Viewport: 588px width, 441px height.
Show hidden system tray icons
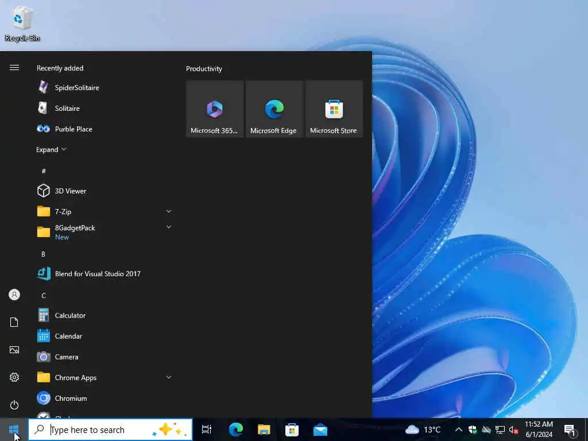click(459, 430)
